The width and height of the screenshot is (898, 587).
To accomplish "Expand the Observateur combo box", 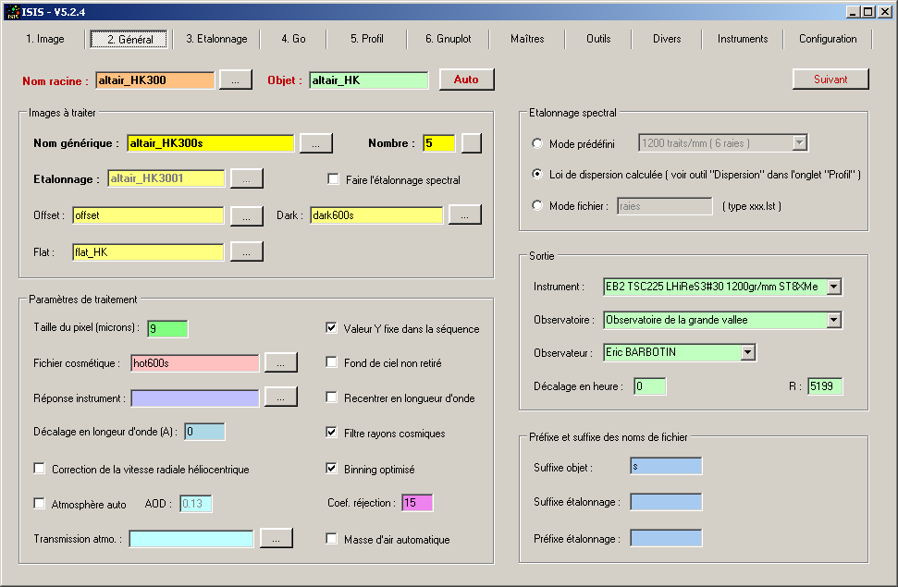I will click(x=747, y=352).
